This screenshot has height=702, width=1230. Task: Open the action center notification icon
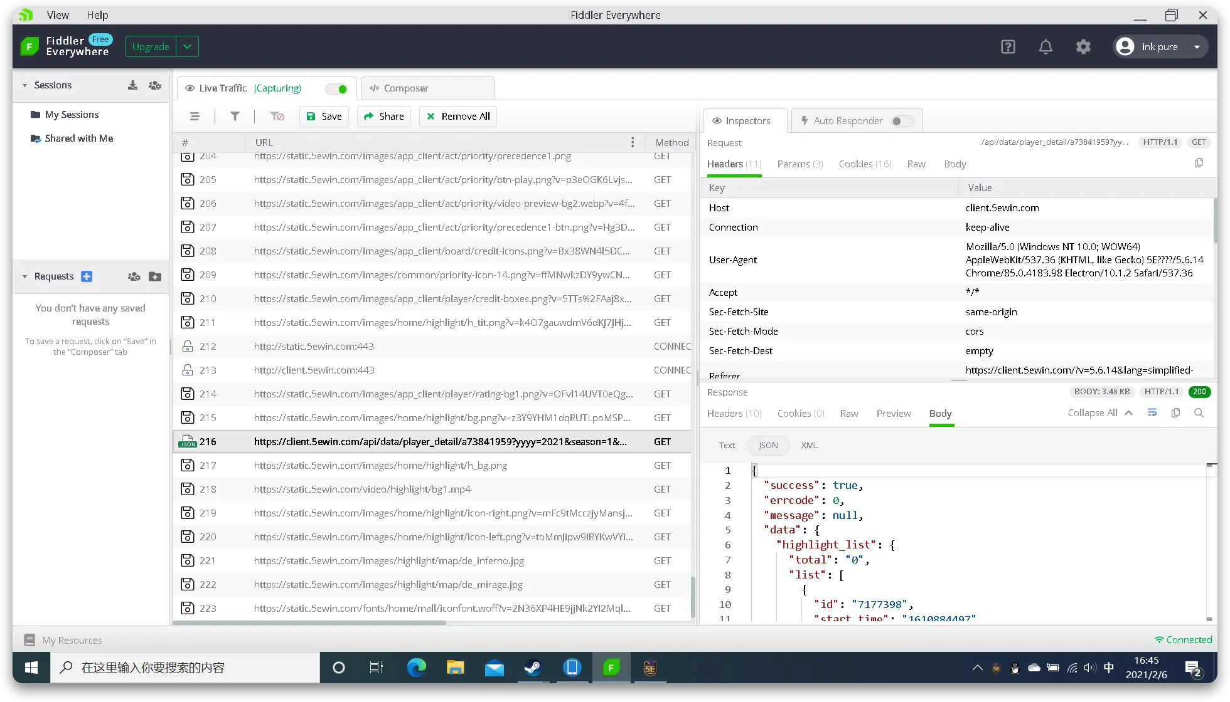point(1193,669)
